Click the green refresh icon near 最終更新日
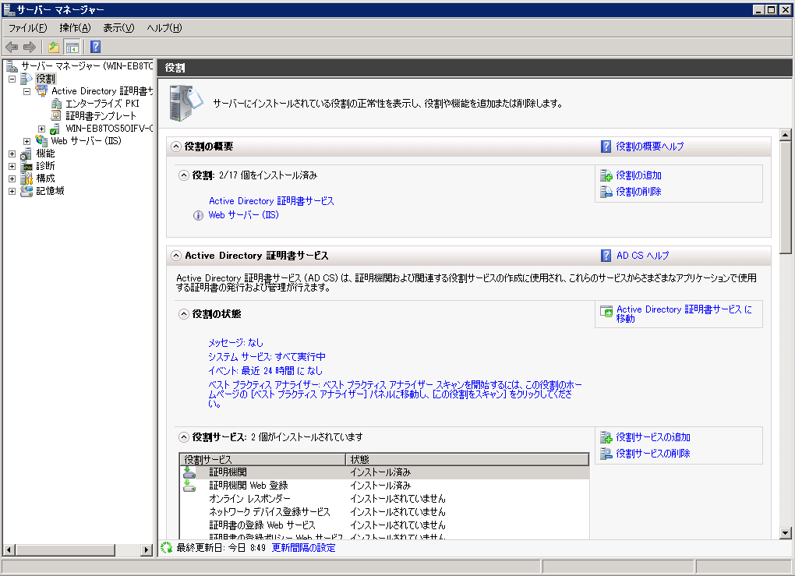 (166, 548)
